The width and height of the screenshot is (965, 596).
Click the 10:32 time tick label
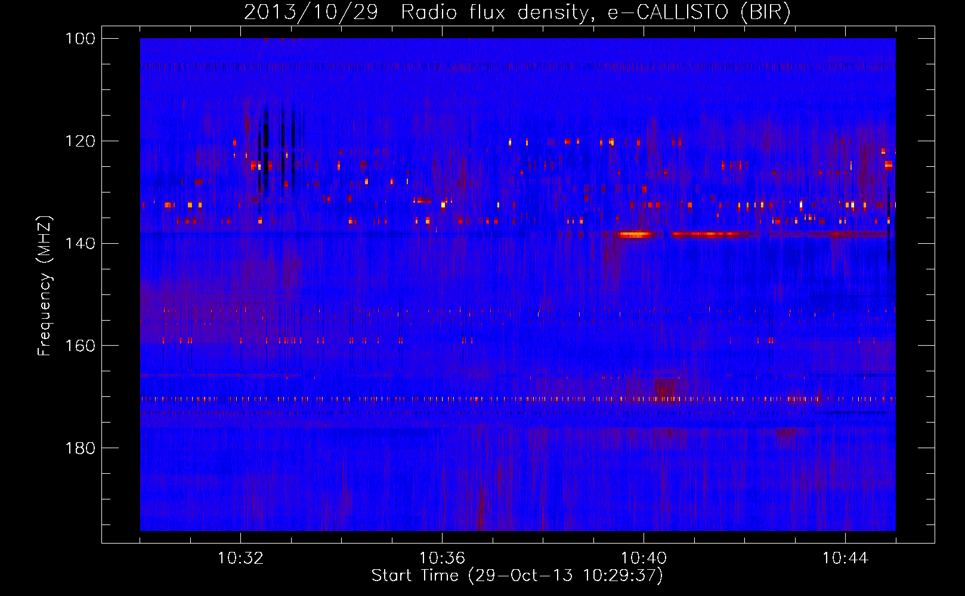coord(240,558)
